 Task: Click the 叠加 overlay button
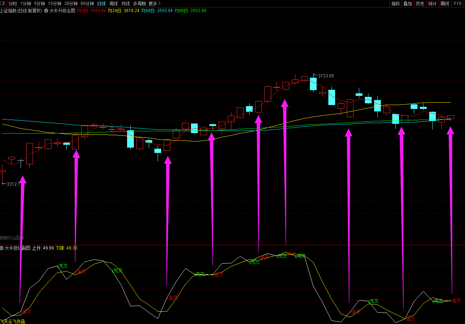(x=408, y=4)
